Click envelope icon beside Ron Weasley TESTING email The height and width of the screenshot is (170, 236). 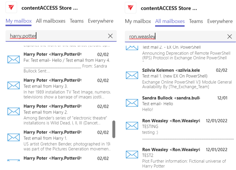[x=132, y=126]
